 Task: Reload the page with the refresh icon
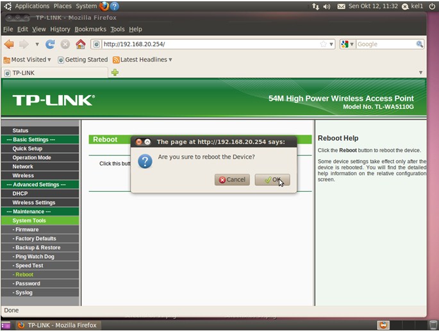coord(50,44)
